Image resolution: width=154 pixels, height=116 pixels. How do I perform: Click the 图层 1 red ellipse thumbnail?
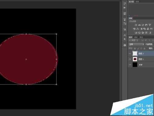[135, 59]
